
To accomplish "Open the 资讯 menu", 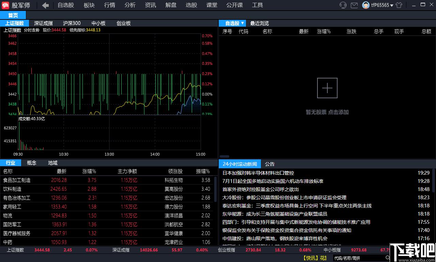I will tap(150, 5).
